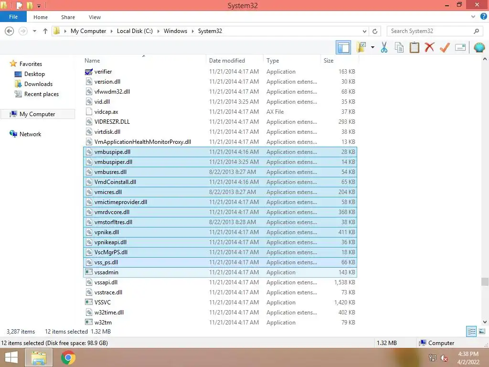Switch to details view button in status bar
489x367 pixels.
[471, 331]
